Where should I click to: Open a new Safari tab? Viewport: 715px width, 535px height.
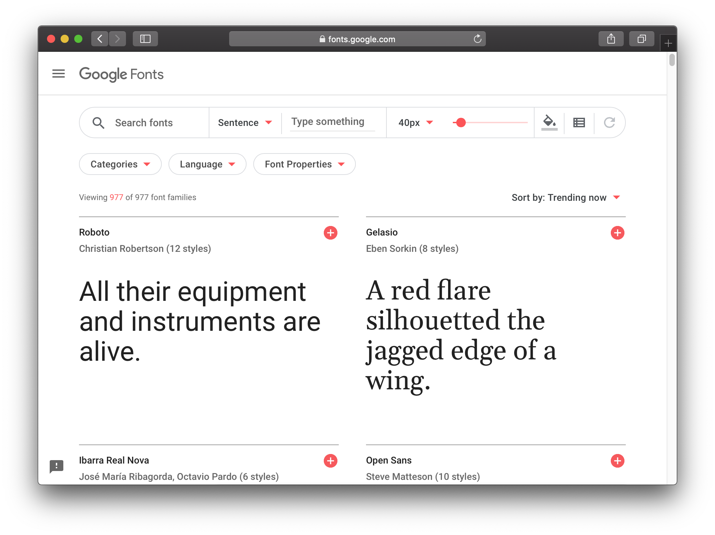(668, 43)
